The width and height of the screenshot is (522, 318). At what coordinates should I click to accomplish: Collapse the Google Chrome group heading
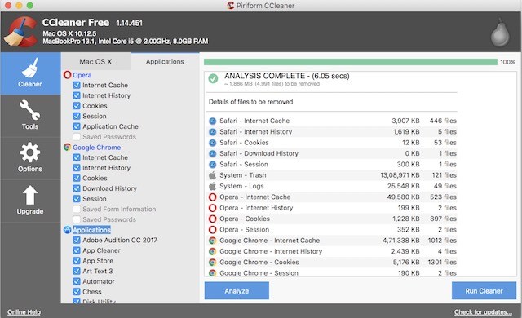96,147
